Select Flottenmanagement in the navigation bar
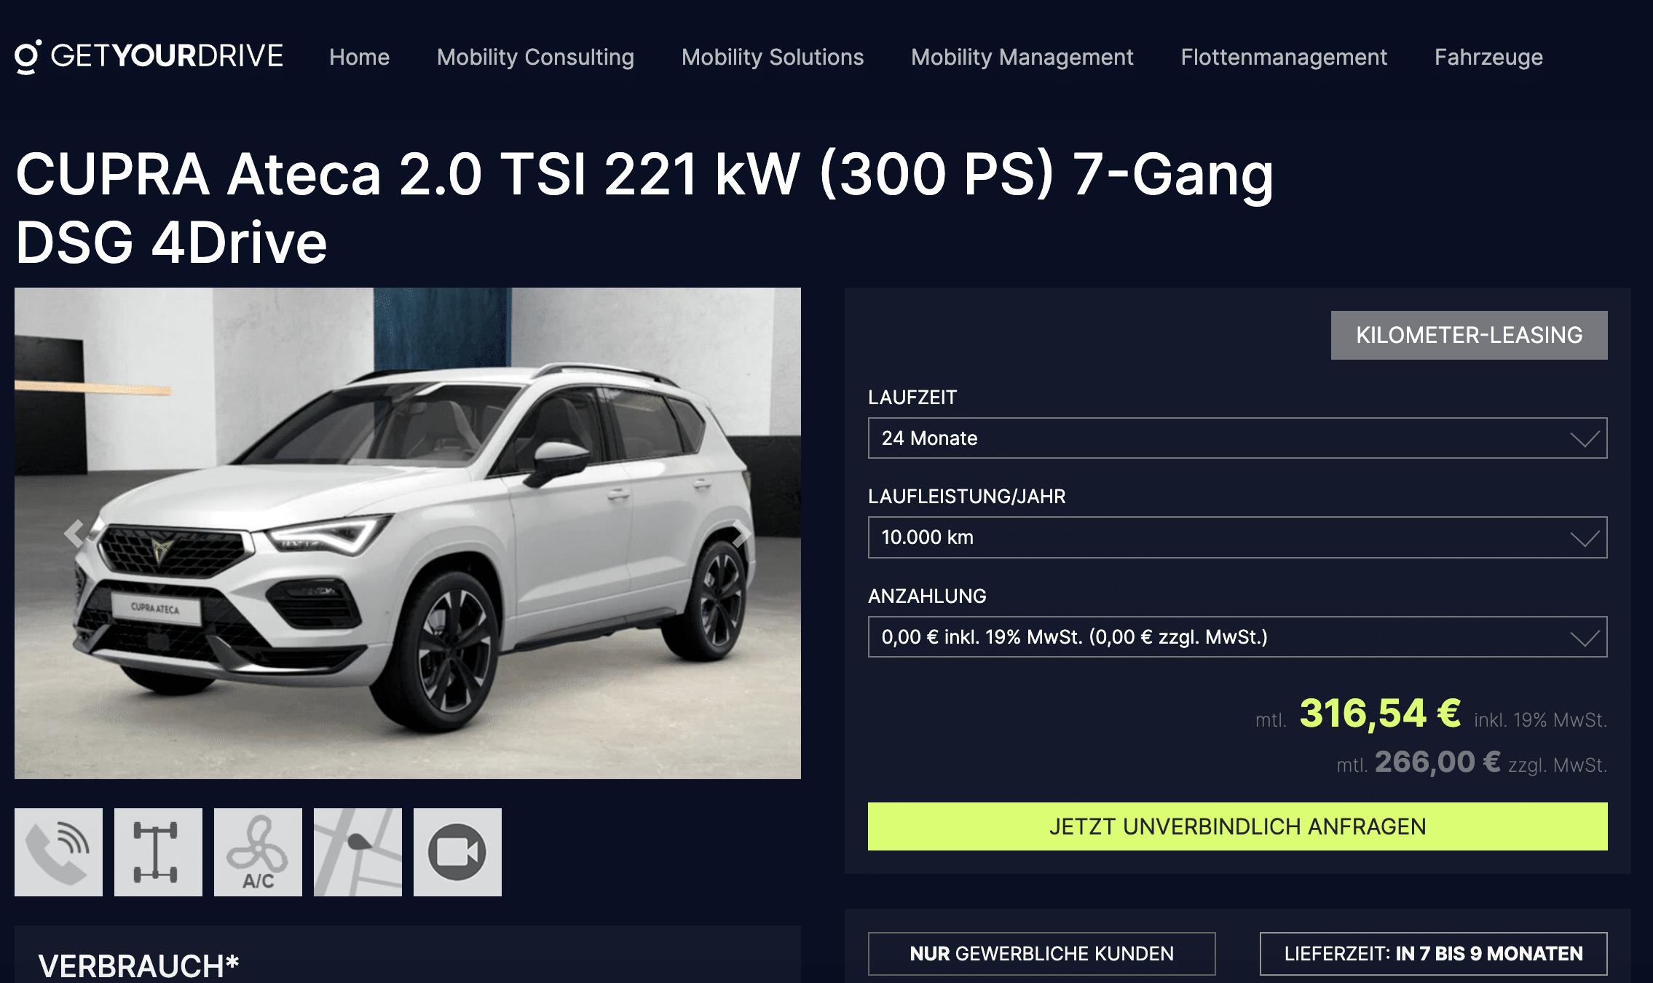 pyautogui.click(x=1284, y=57)
